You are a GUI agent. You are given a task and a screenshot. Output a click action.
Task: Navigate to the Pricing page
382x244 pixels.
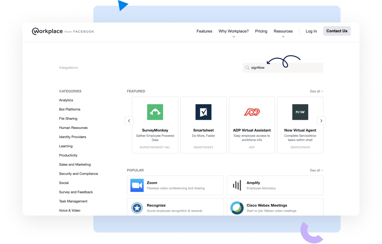click(x=261, y=31)
